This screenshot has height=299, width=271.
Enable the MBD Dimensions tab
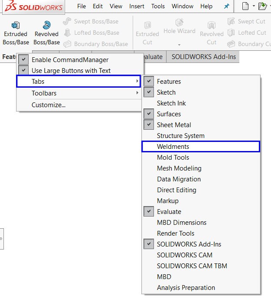coord(201,222)
